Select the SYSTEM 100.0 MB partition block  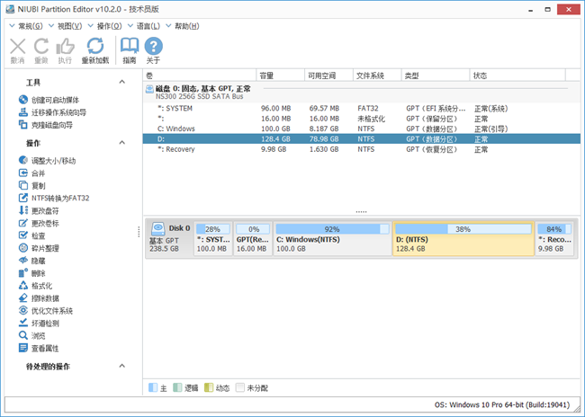pos(213,238)
